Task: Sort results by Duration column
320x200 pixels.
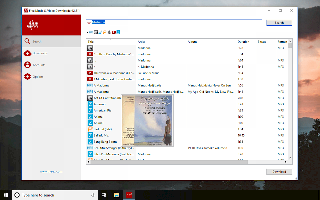Action: pos(246,42)
